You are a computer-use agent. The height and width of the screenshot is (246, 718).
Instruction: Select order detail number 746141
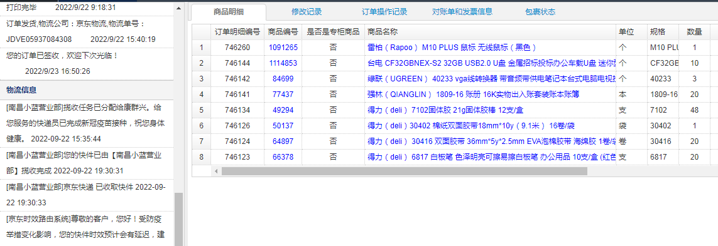coord(237,95)
